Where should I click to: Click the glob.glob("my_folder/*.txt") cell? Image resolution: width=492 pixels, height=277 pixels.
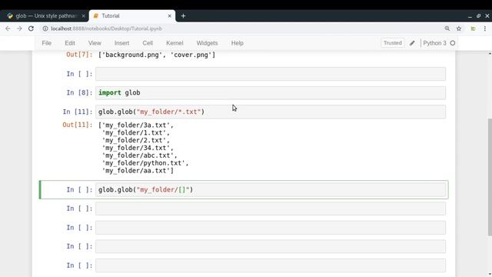tap(271, 112)
